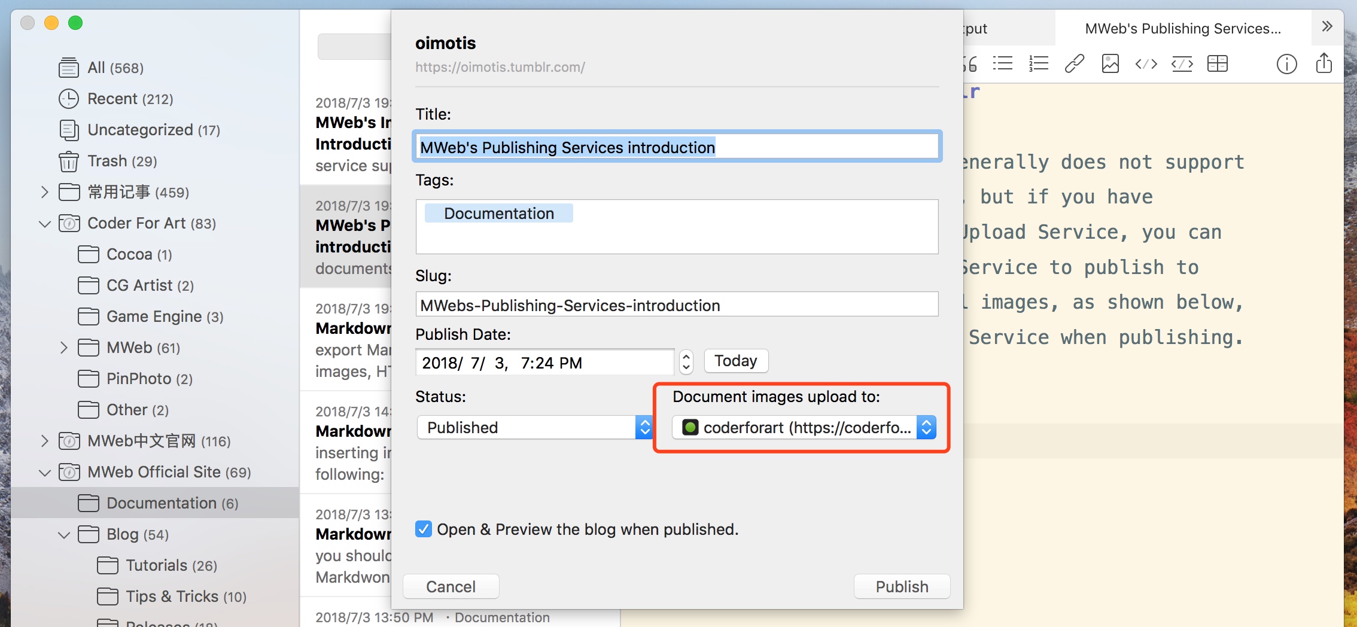Switch to MWeb's Publishing Services tab
1357x627 pixels.
1183,28
